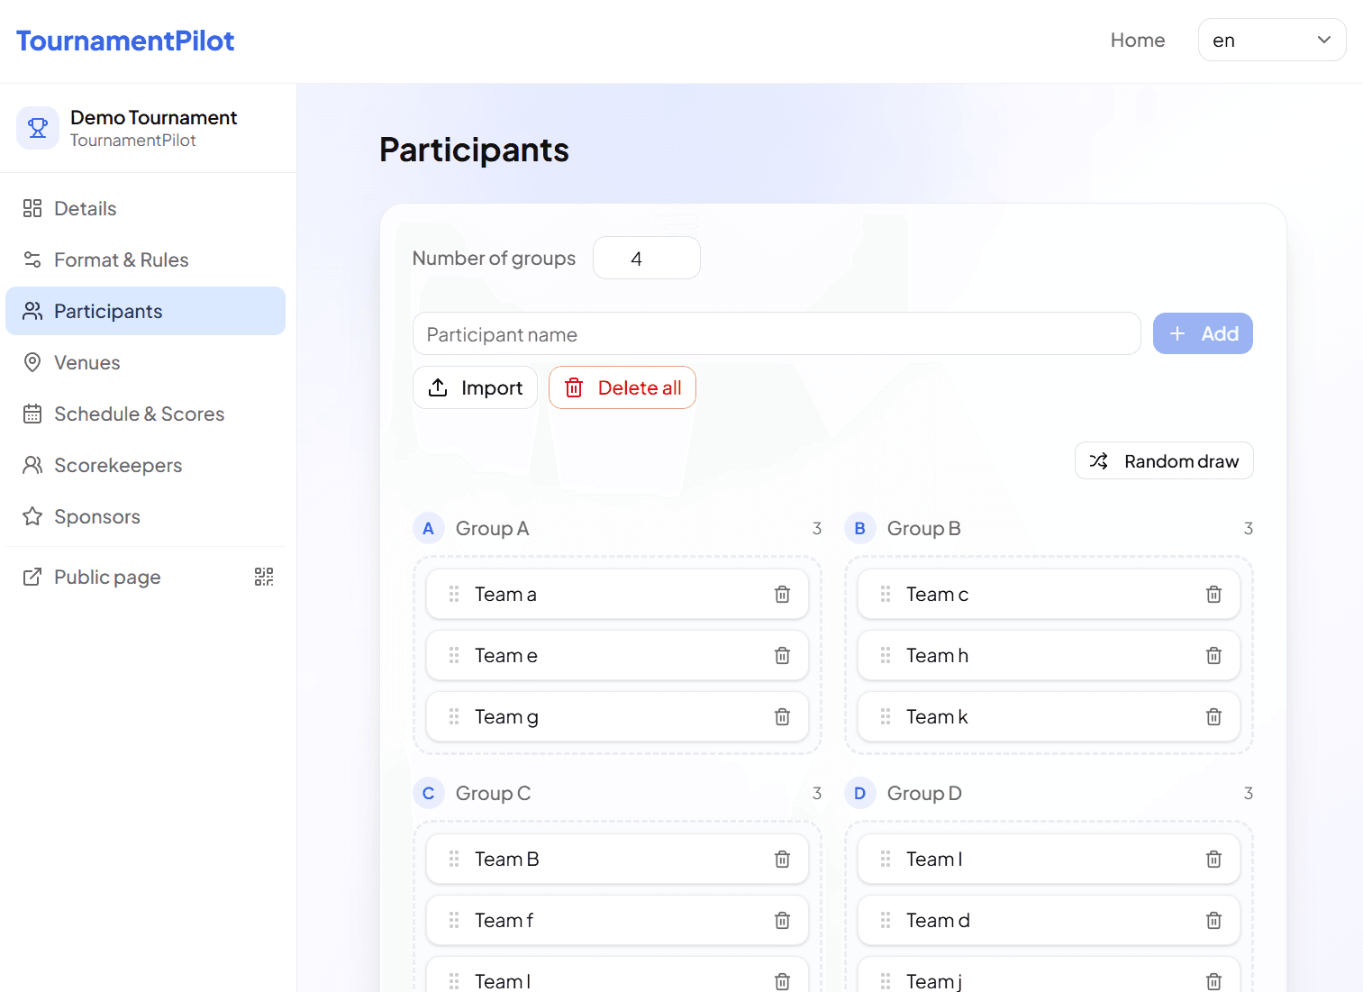This screenshot has height=992, width=1363.
Task: Click the drag handle of Team e
Action: [454, 656]
